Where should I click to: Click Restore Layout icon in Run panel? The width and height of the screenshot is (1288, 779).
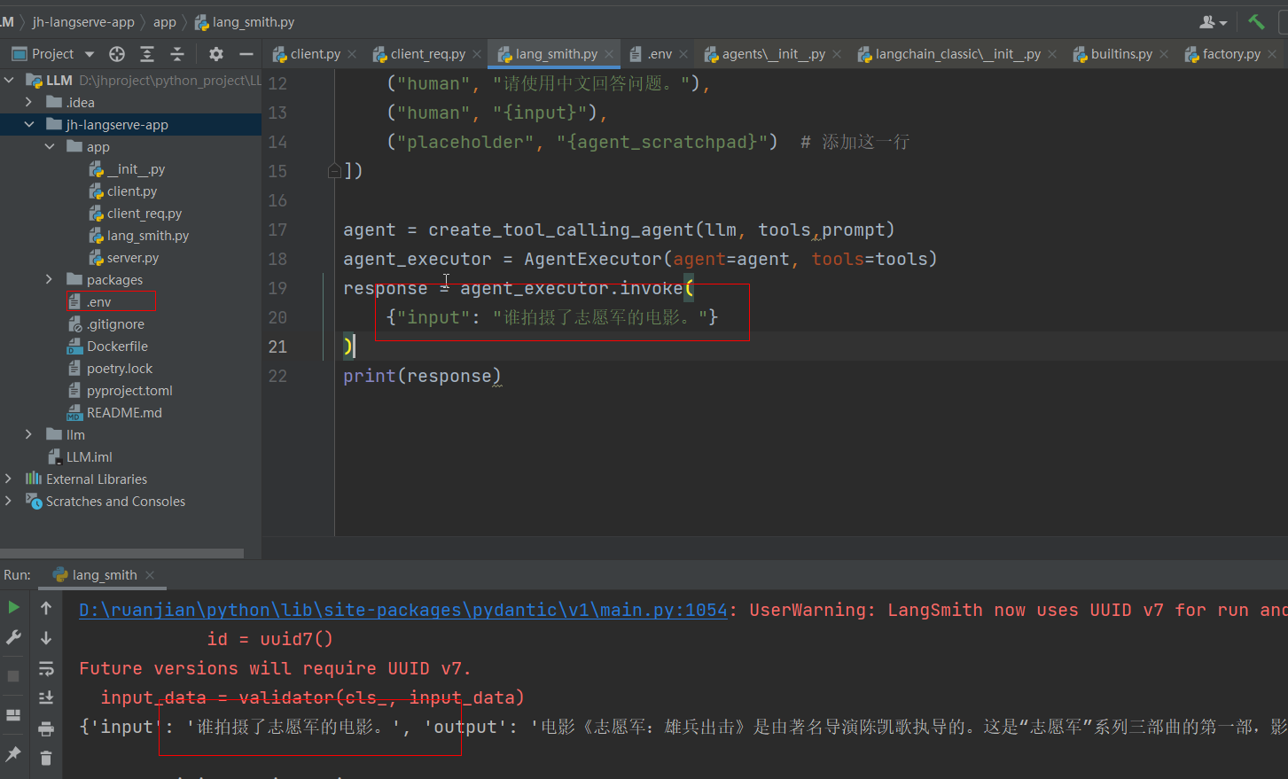coord(13,714)
